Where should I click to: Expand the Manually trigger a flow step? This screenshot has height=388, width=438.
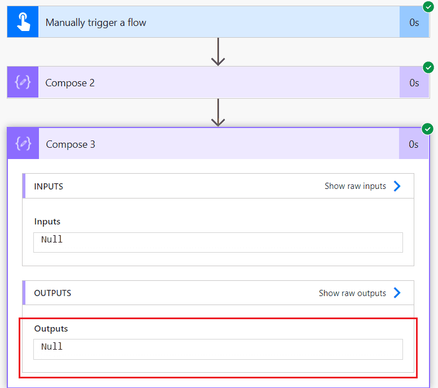(219, 22)
